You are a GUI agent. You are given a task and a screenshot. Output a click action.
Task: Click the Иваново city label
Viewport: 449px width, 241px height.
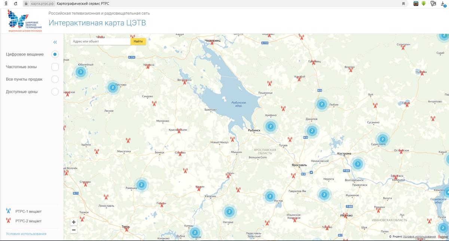point(346,215)
